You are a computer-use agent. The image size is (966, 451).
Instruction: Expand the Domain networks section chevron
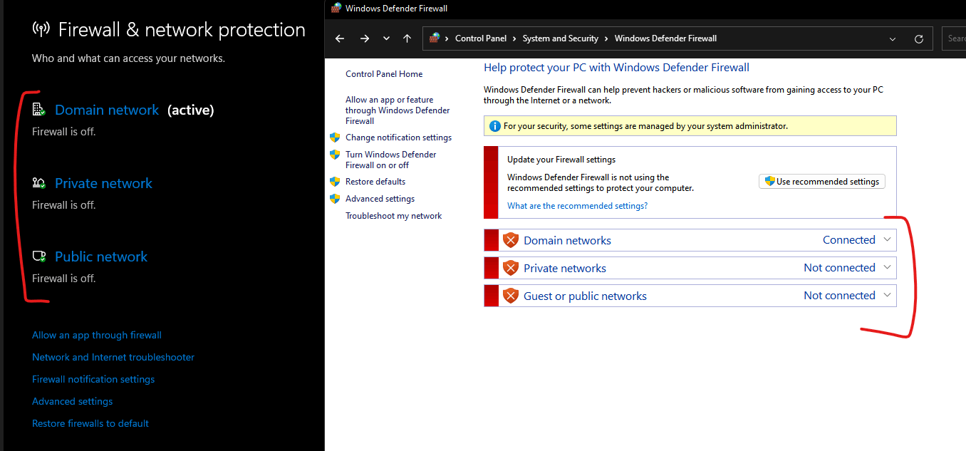pos(887,239)
